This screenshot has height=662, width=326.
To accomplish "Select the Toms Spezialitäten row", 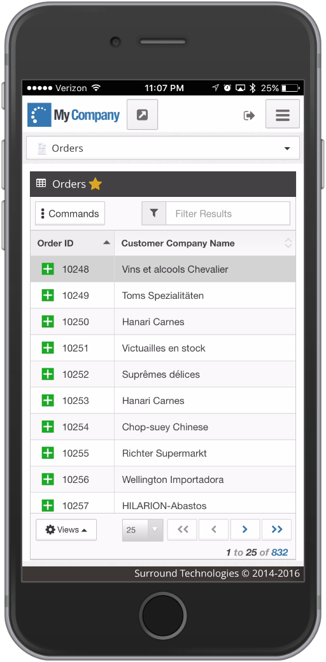I will [163, 295].
